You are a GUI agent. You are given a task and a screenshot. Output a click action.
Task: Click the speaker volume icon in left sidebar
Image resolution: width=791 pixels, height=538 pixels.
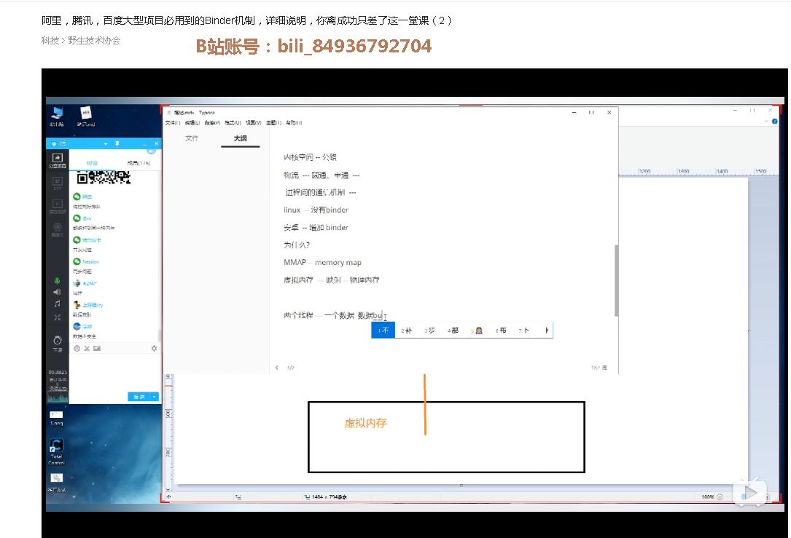[56, 292]
